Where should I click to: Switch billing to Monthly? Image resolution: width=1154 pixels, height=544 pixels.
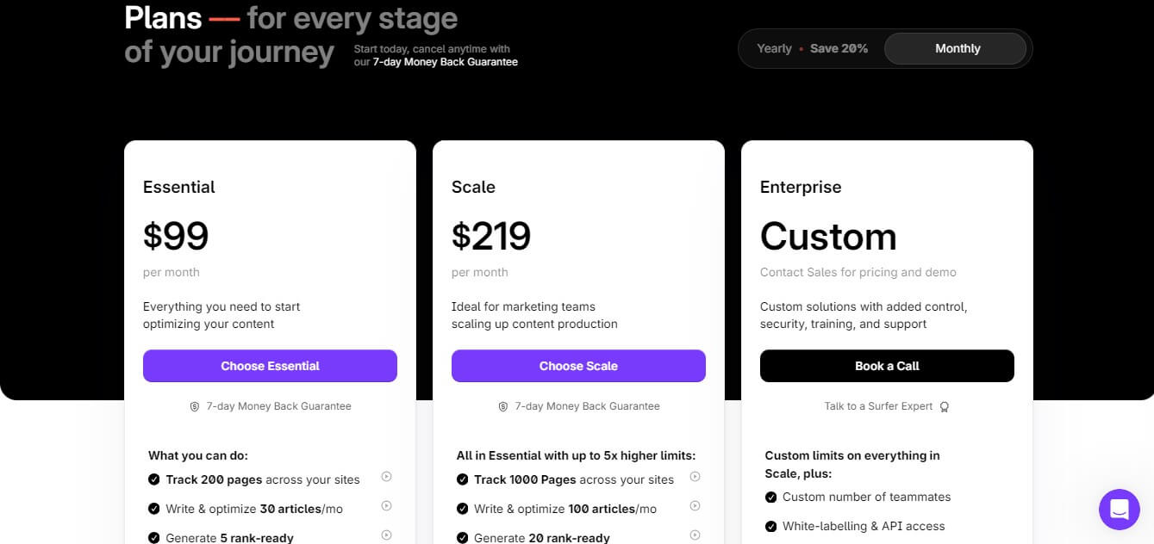coord(957,48)
